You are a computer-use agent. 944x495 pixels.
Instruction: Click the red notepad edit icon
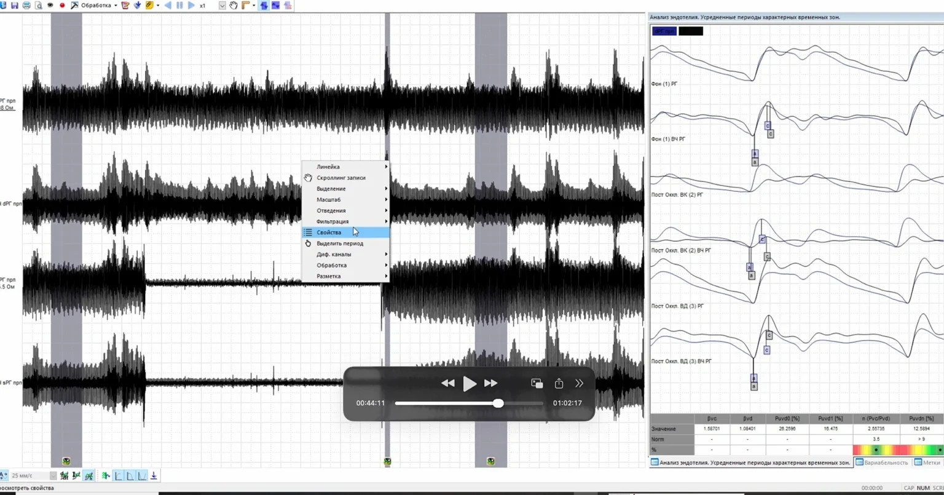(125, 6)
